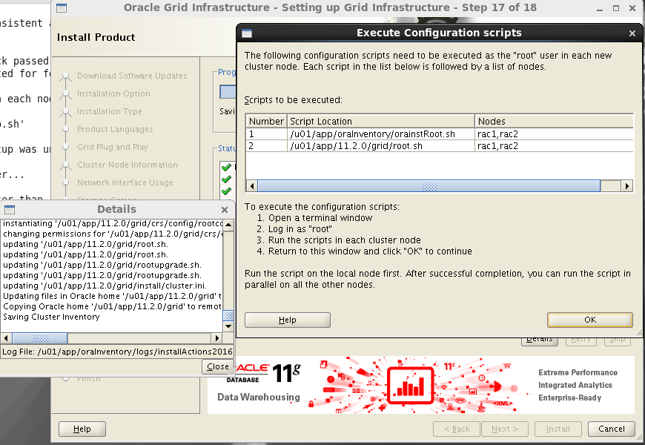Click the Number column header

tap(266, 122)
